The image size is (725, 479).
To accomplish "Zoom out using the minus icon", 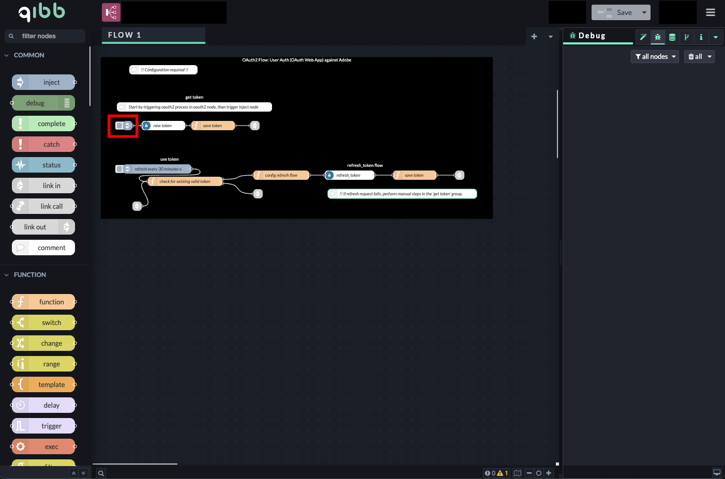I will (x=529, y=473).
